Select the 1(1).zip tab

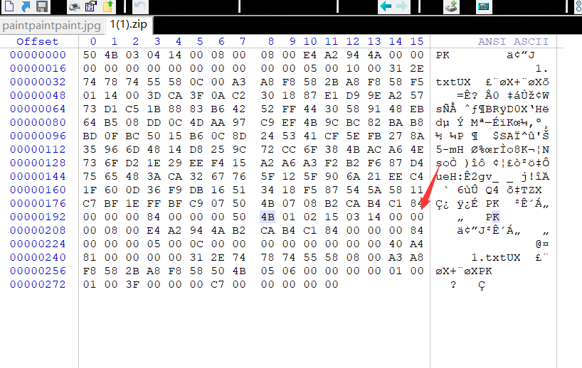pos(129,25)
